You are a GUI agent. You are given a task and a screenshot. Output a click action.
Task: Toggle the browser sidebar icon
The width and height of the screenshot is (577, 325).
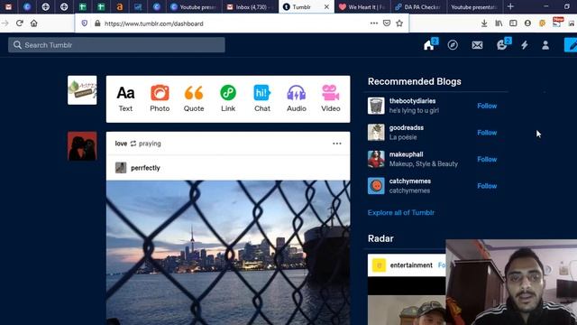[x=513, y=23]
